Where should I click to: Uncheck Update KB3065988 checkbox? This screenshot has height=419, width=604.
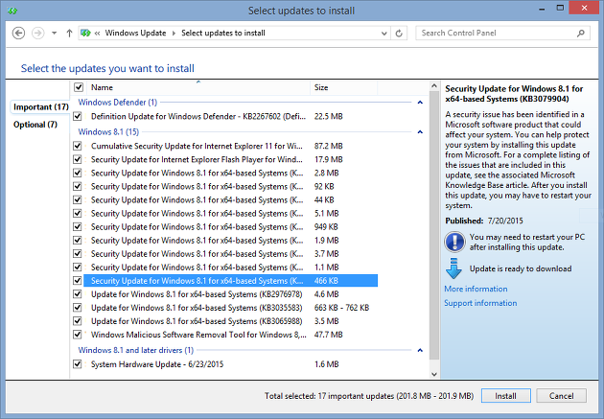coord(78,321)
